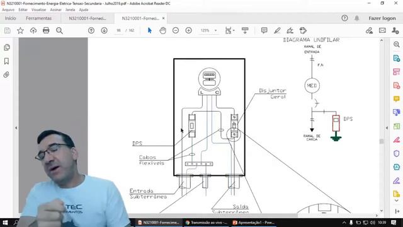This screenshot has width=403, height=227.
Task: Open the Assinar menu
Action: [56, 10]
